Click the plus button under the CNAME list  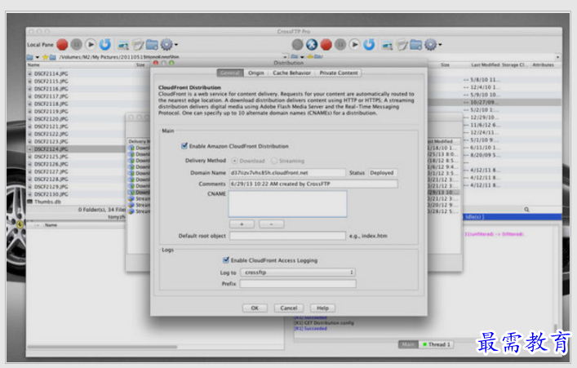tap(242, 224)
